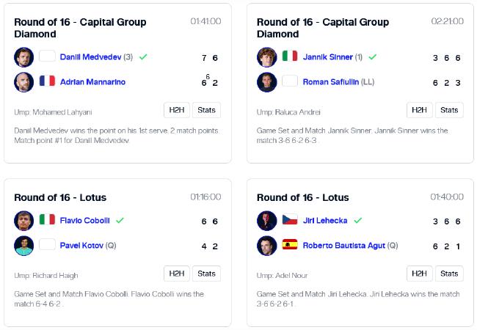
Task: Click Adrian Mannarino's France flag icon
Action: coord(47,81)
